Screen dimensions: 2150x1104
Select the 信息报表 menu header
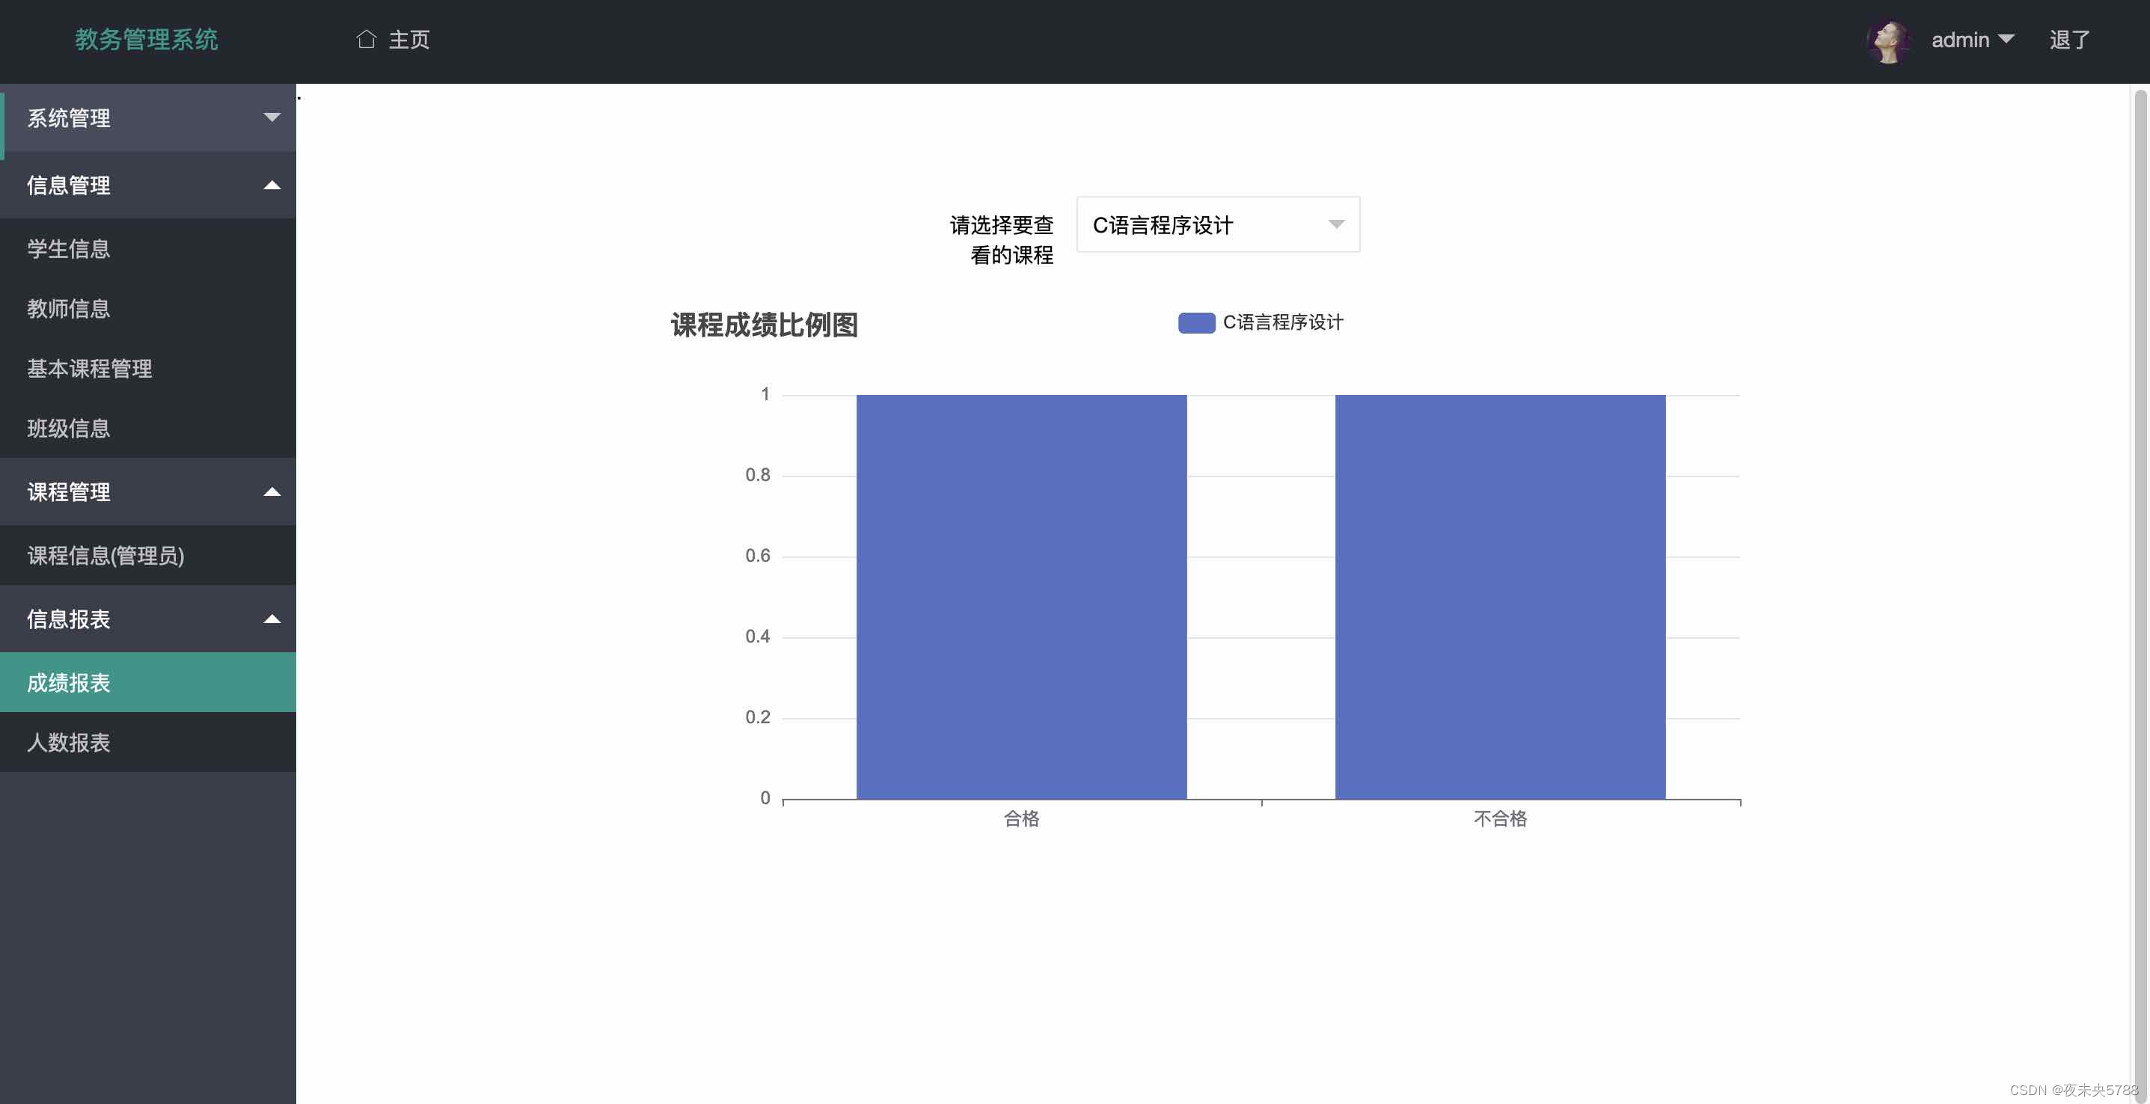(149, 619)
